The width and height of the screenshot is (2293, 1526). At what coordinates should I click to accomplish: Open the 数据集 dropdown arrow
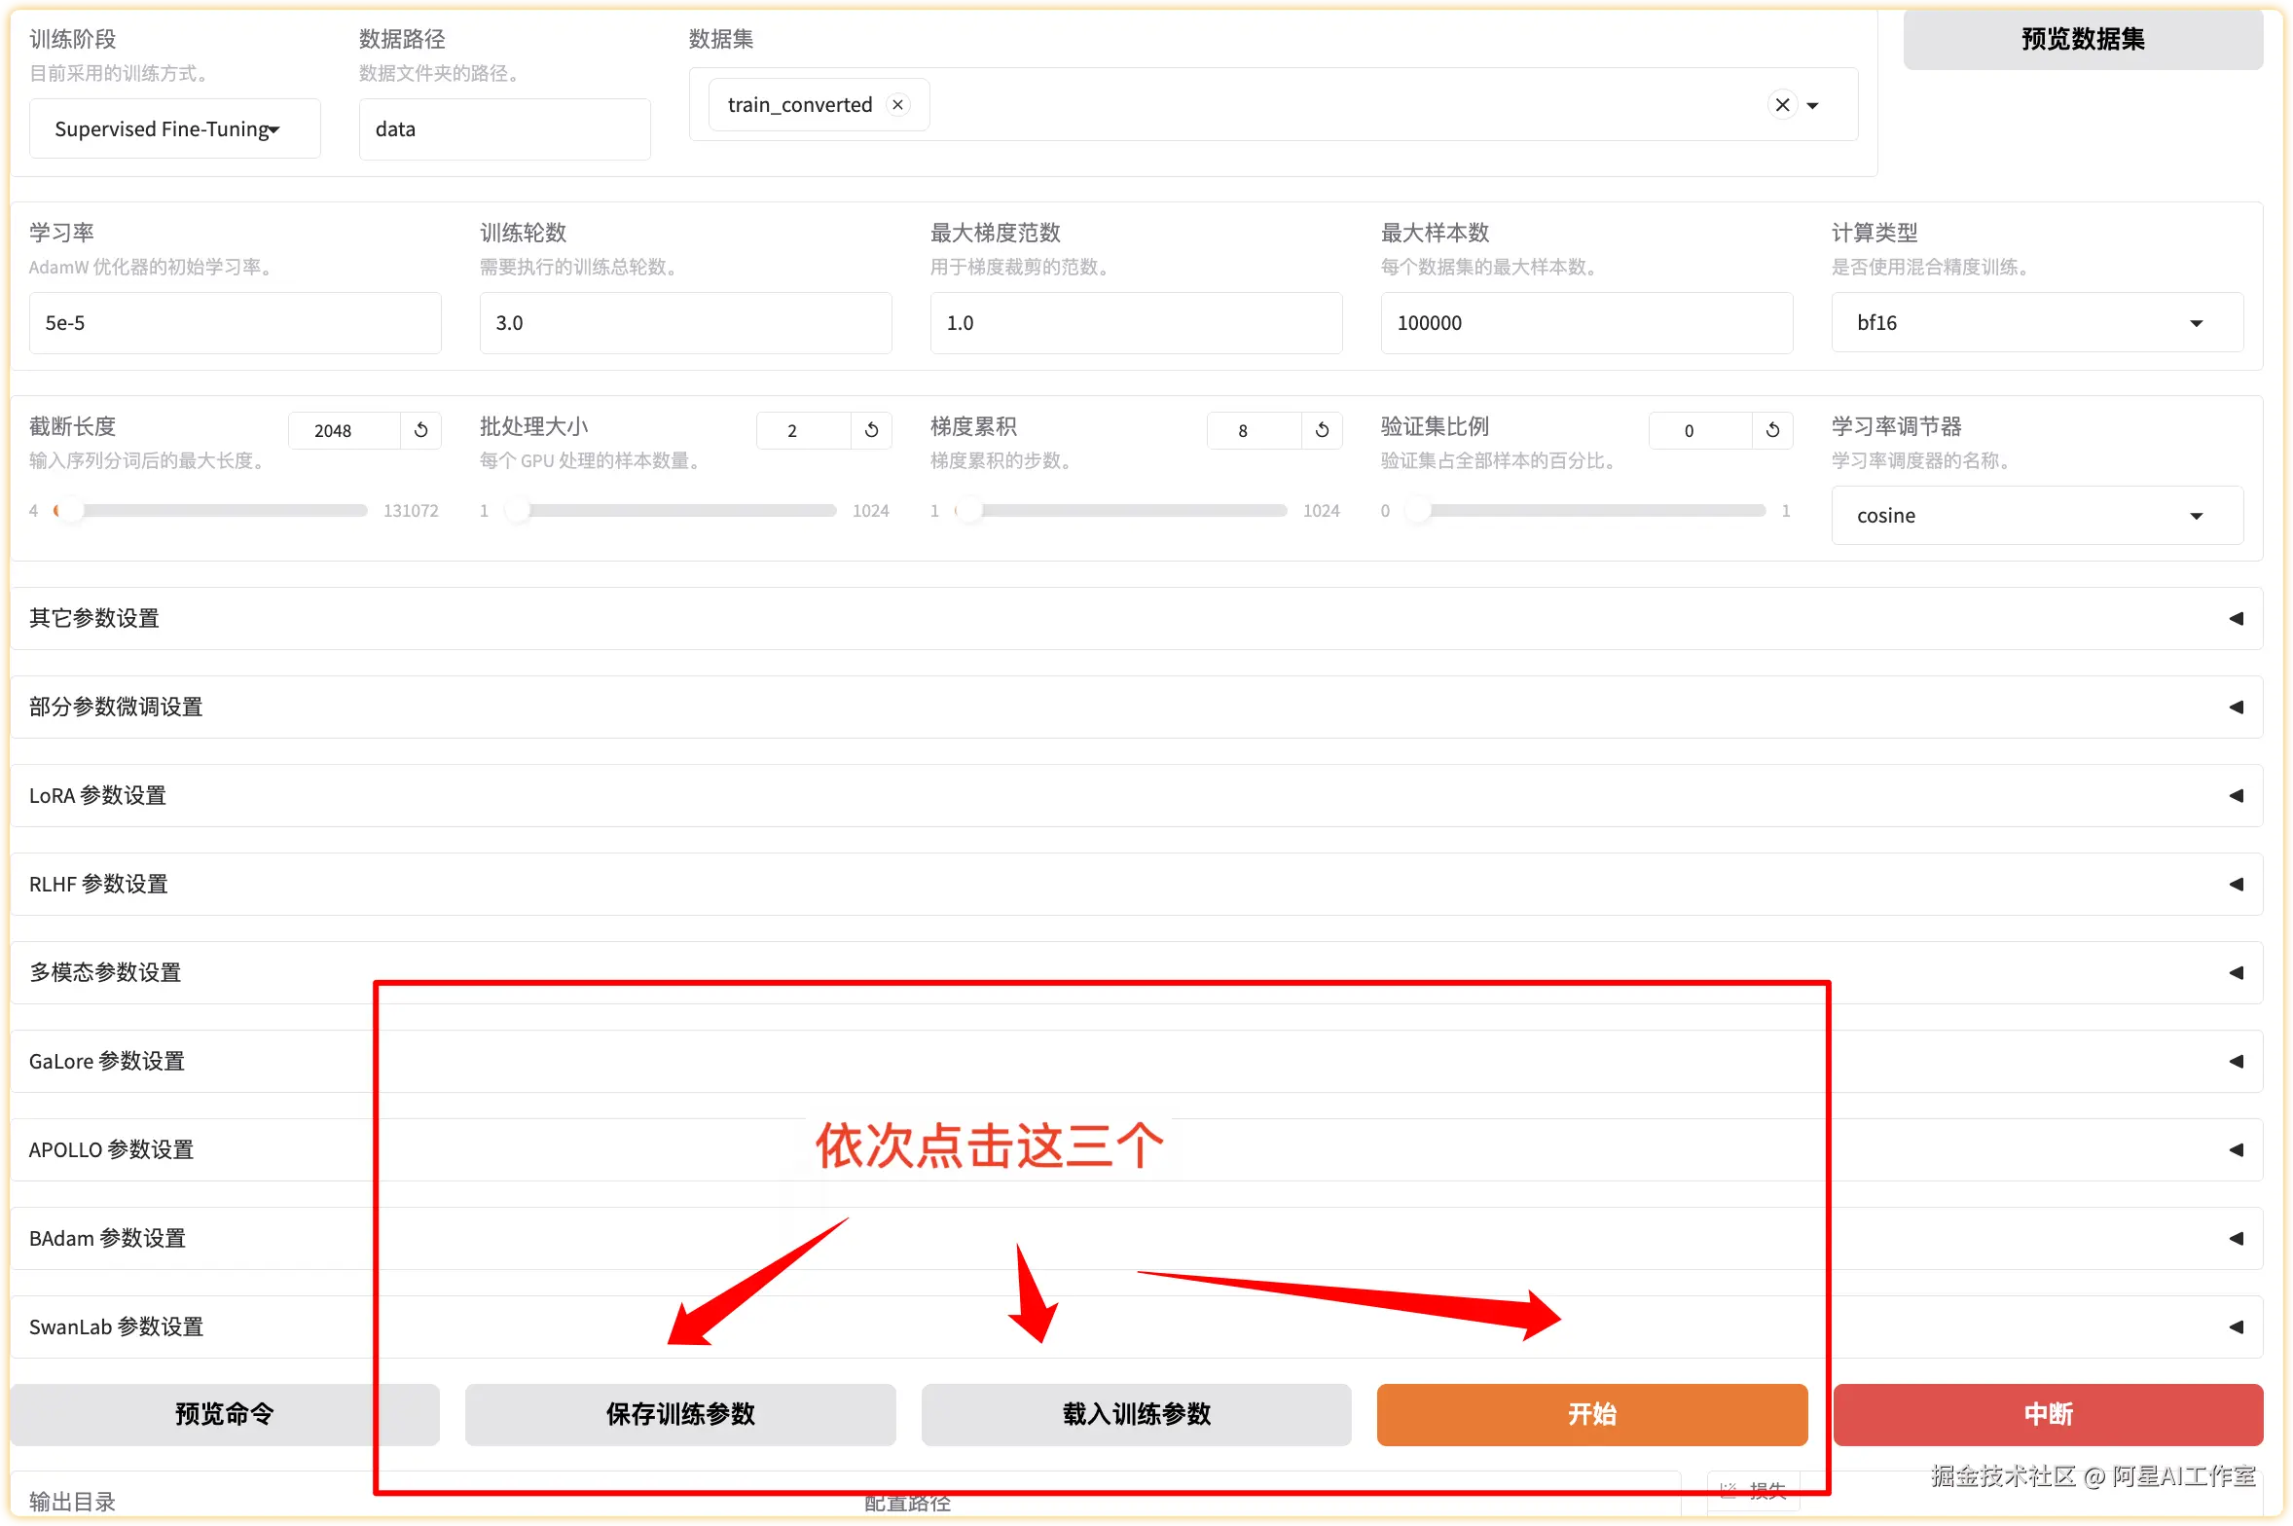(1813, 105)
